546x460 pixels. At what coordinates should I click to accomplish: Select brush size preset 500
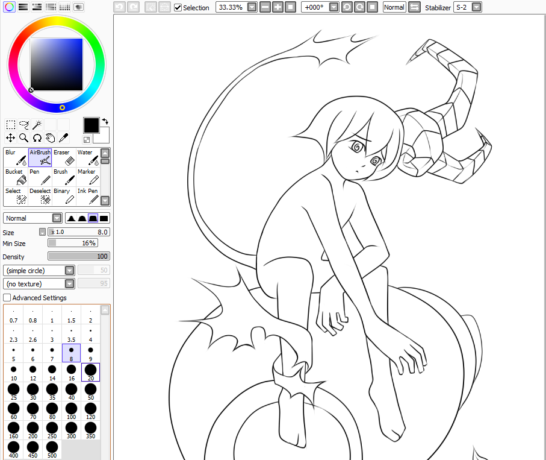click(x=52, y=450)
